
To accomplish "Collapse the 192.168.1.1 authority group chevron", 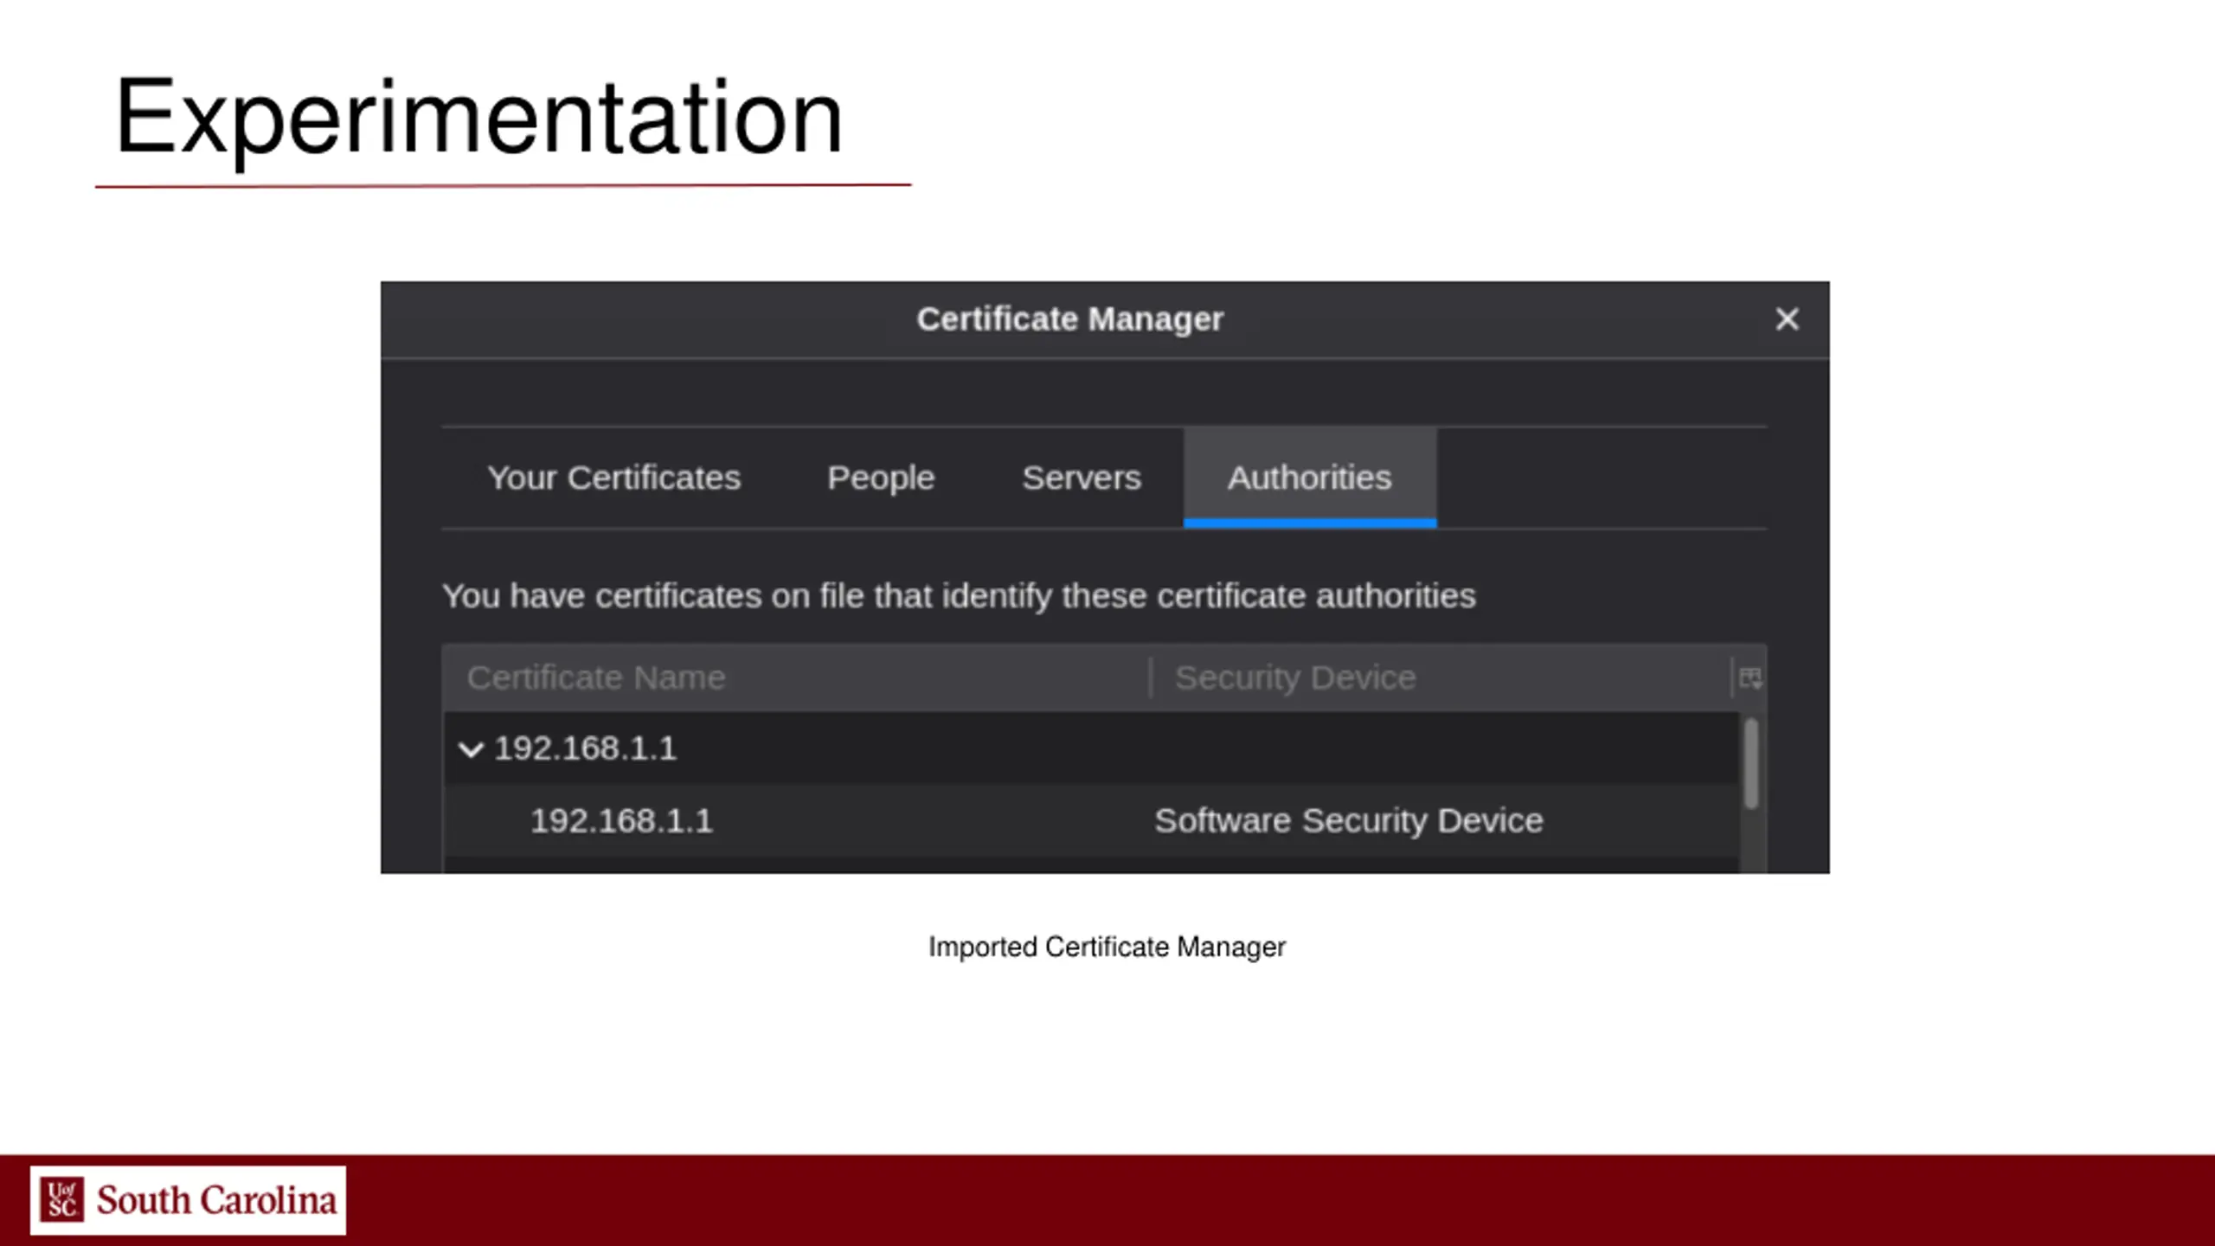I will click(x=471, y=749).
